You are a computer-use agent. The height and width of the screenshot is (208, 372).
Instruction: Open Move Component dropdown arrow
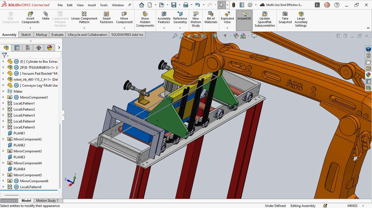[x=124, y=28]
